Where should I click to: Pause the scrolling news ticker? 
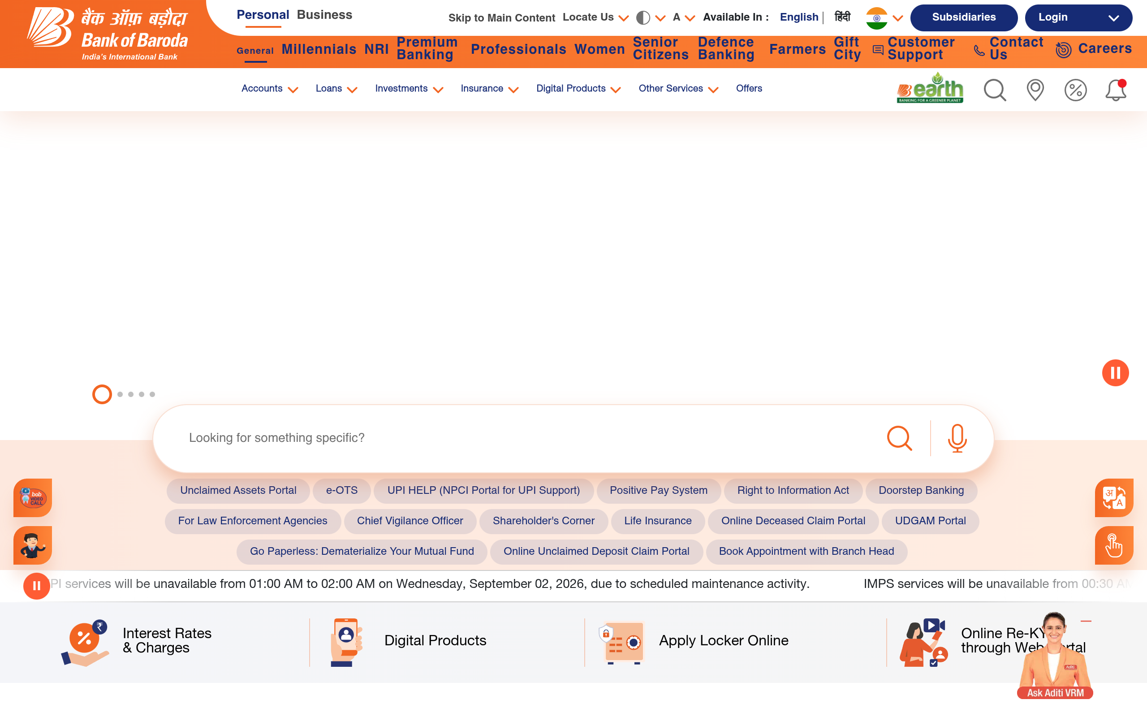(x=36, y=586)
